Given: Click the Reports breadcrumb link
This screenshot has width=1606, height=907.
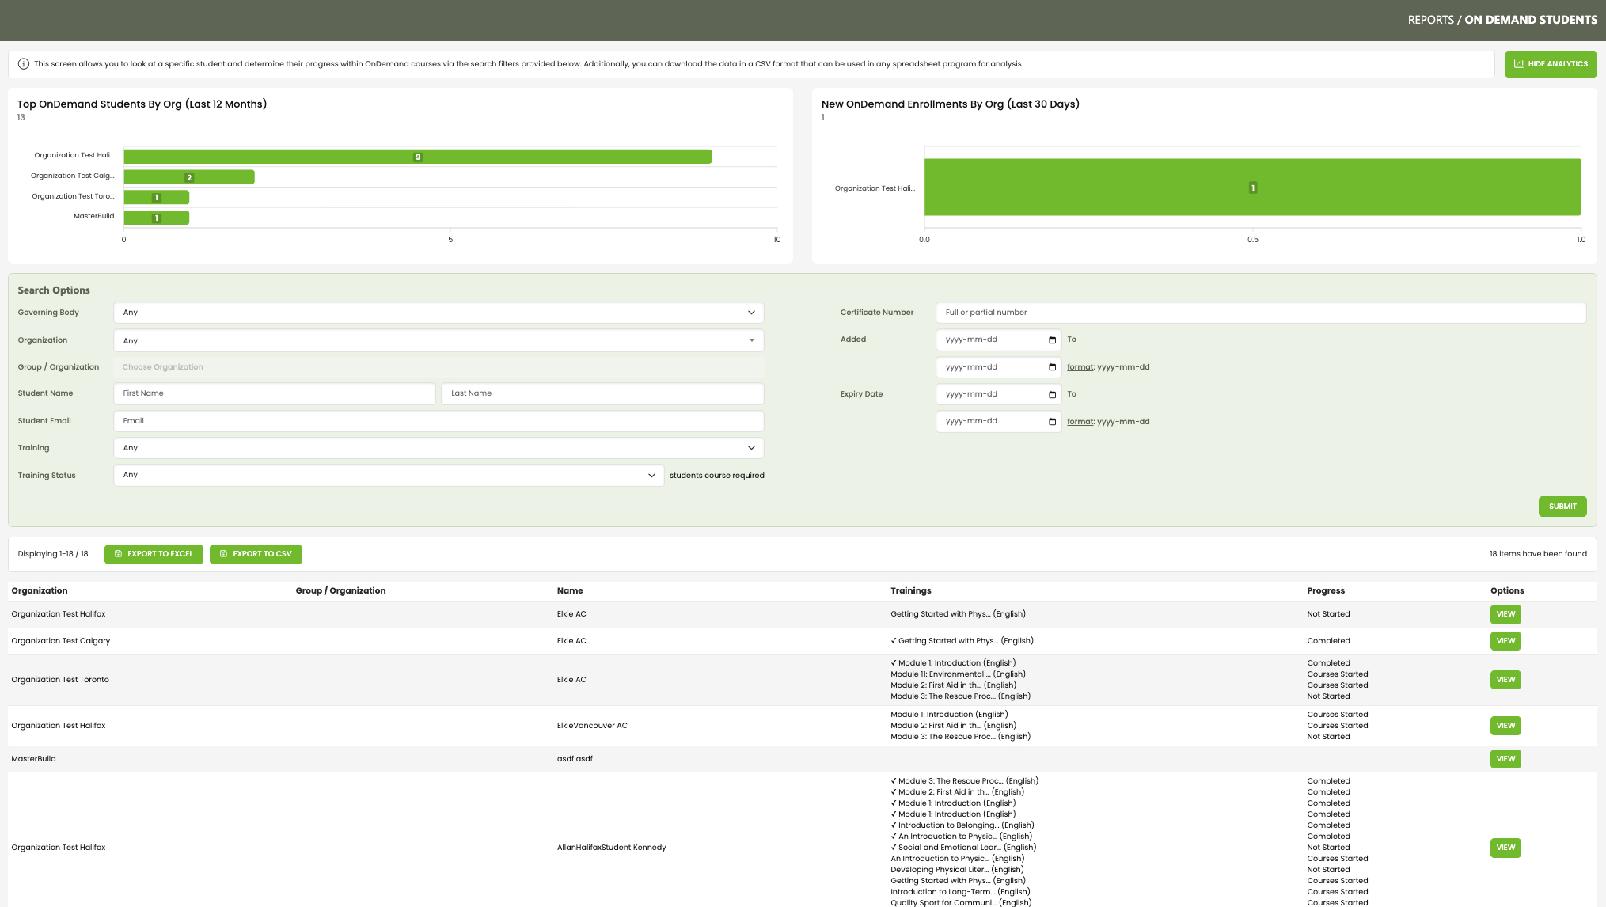Looking at the screenshot, I should (x=1430, y=20).
